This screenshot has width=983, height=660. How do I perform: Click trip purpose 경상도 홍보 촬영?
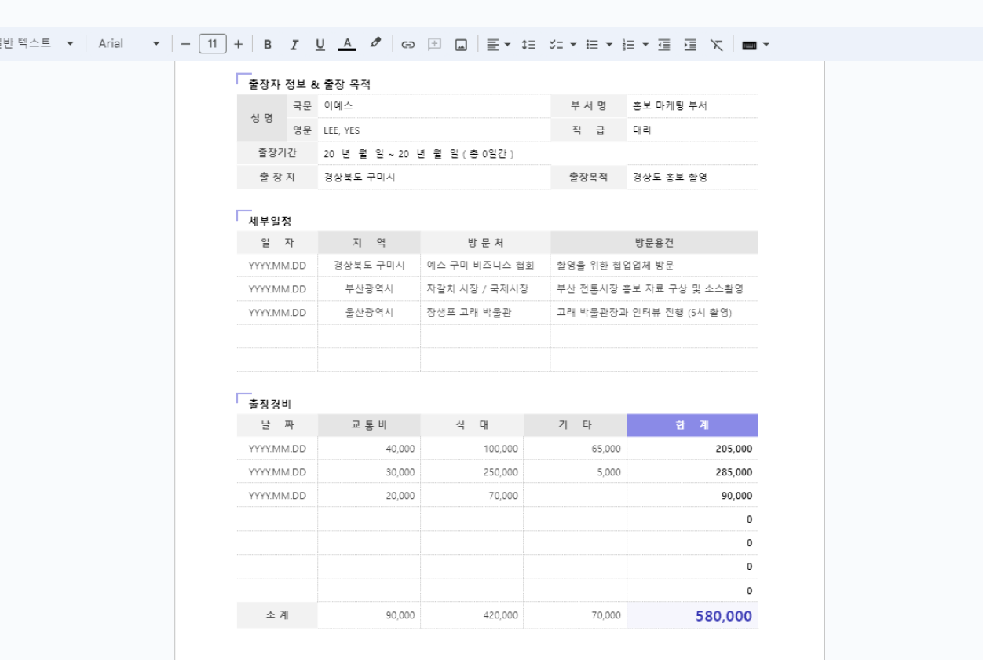tap(692, 177)
